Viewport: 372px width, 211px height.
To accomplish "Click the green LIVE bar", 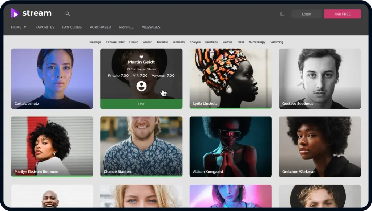I will (x=141, y=104).
